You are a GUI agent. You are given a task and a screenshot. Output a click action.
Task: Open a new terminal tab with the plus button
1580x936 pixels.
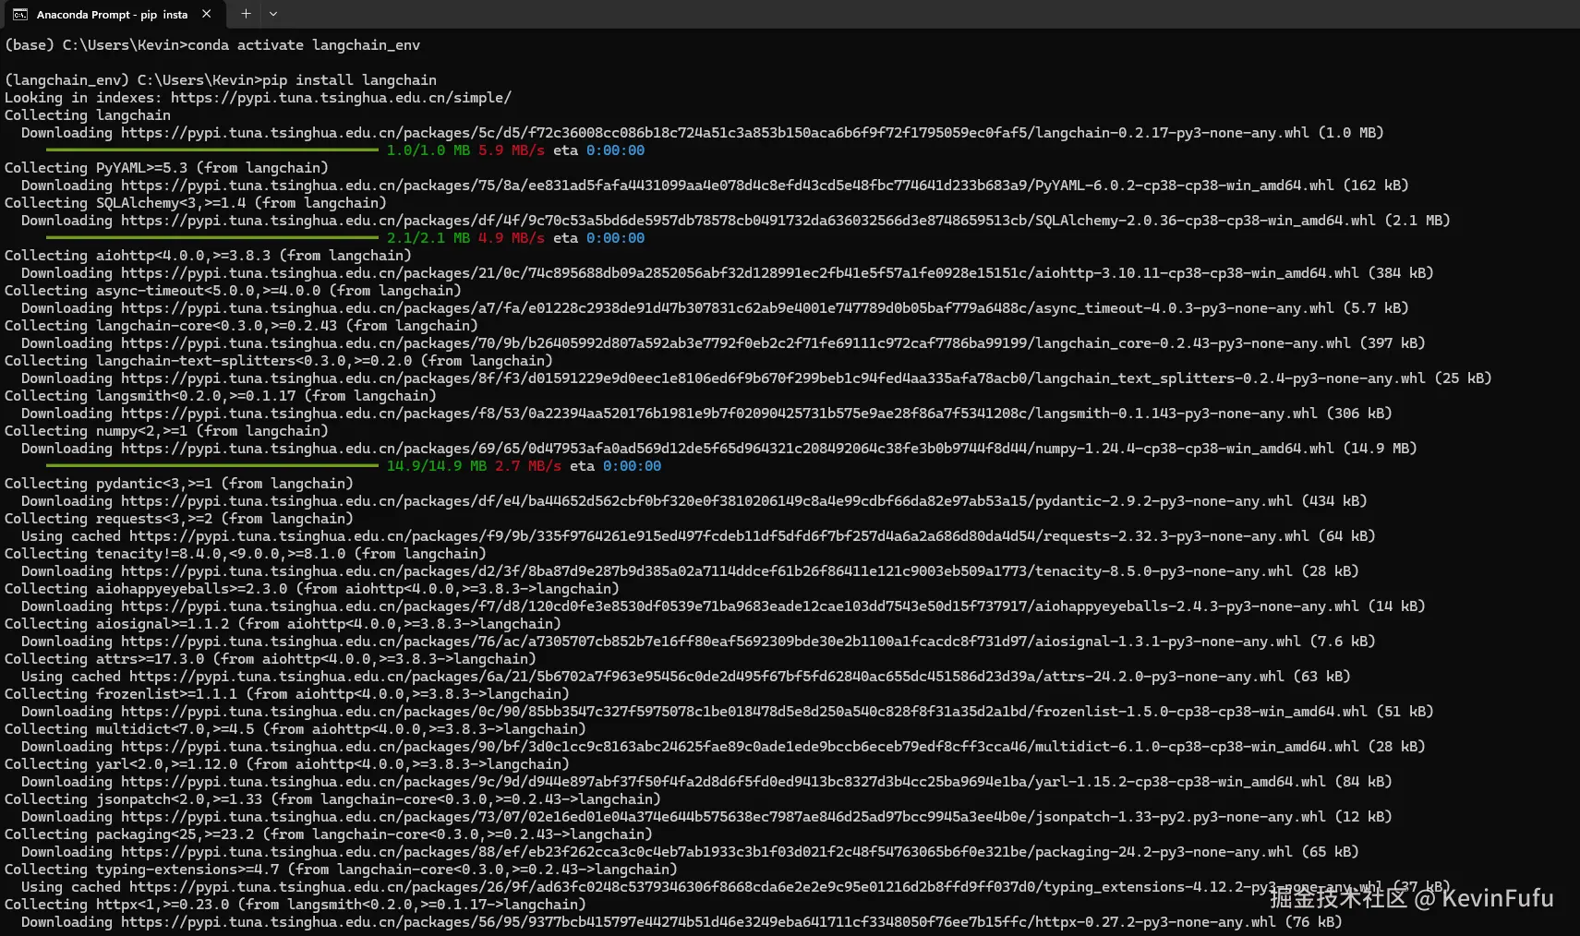tap(246, 14)
